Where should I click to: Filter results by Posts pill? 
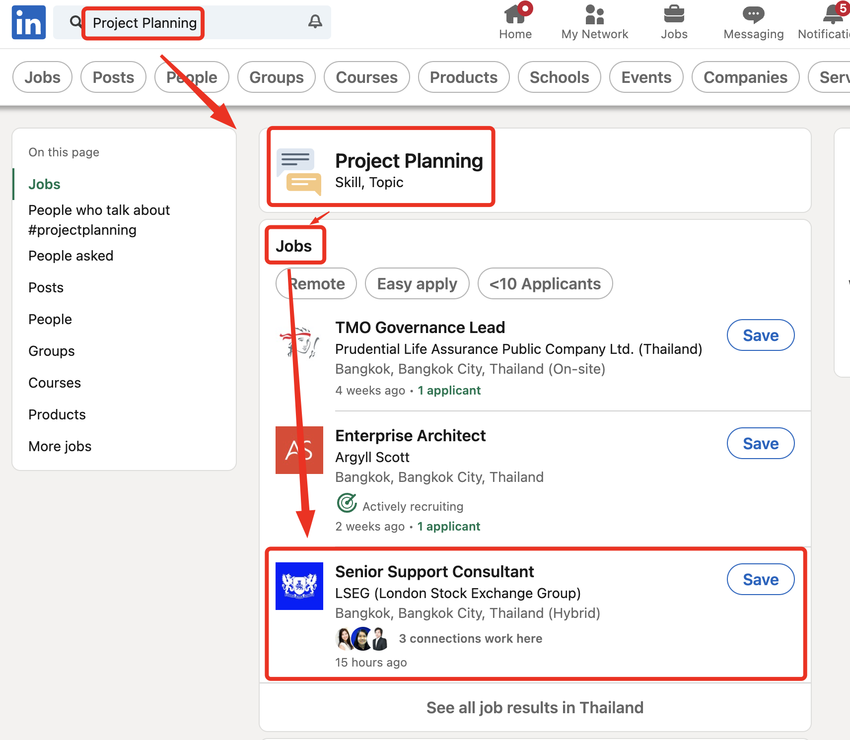click(113, 77)
